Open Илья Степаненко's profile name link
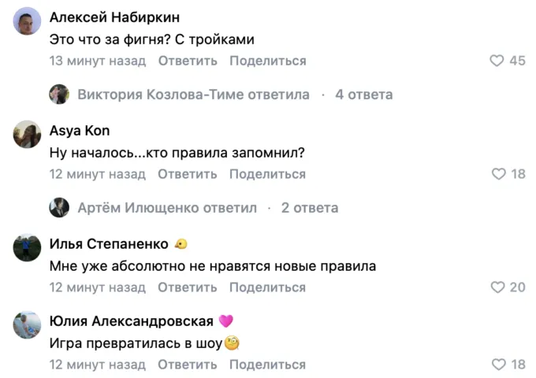Viewport: 536px width, 378px height. (x=108, y=244)
